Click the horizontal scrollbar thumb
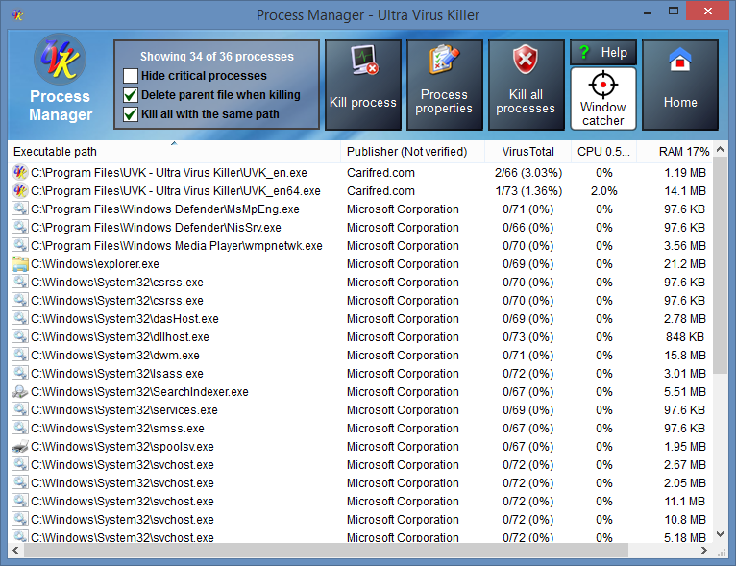Viewport: 736px width, 566px height. click(327, 550)
